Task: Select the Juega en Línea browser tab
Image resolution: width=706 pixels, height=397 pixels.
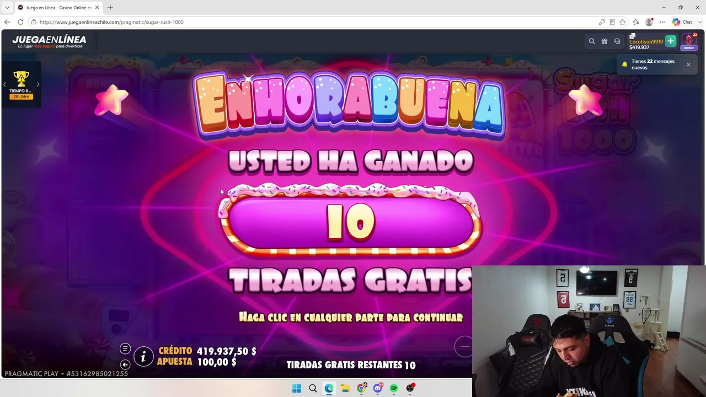Action: 57,8
